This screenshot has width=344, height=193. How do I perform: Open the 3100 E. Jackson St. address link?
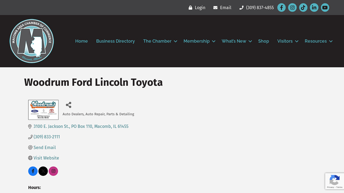[x=81, y=126]
